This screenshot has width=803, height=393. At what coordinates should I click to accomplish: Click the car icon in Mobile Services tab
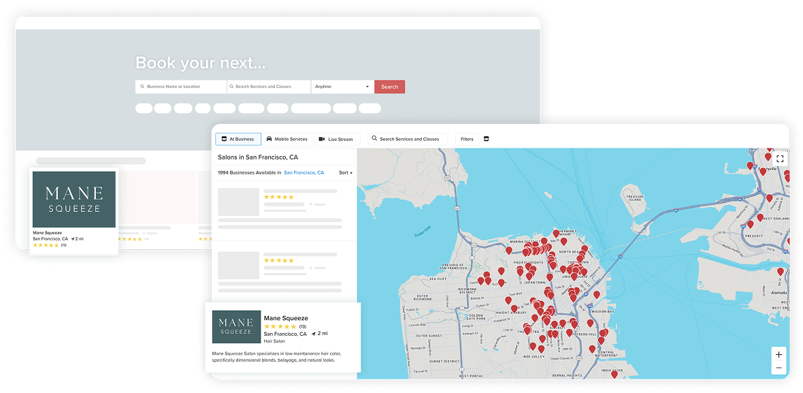click(x=269, y=139)
